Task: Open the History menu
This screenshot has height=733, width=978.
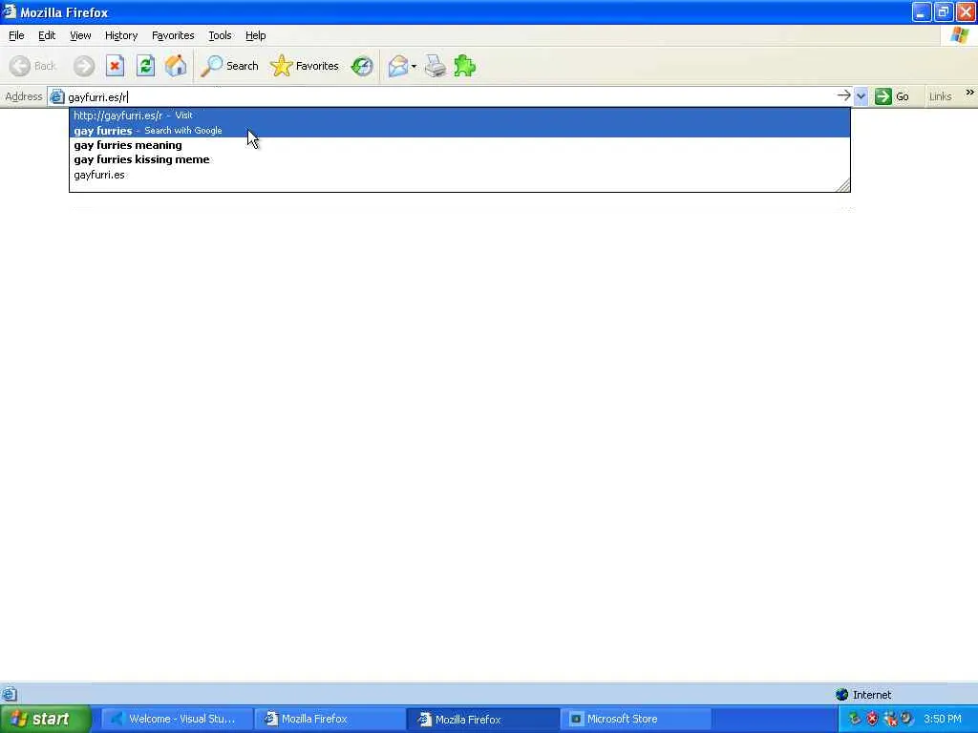Action: (x=121, y=35)
